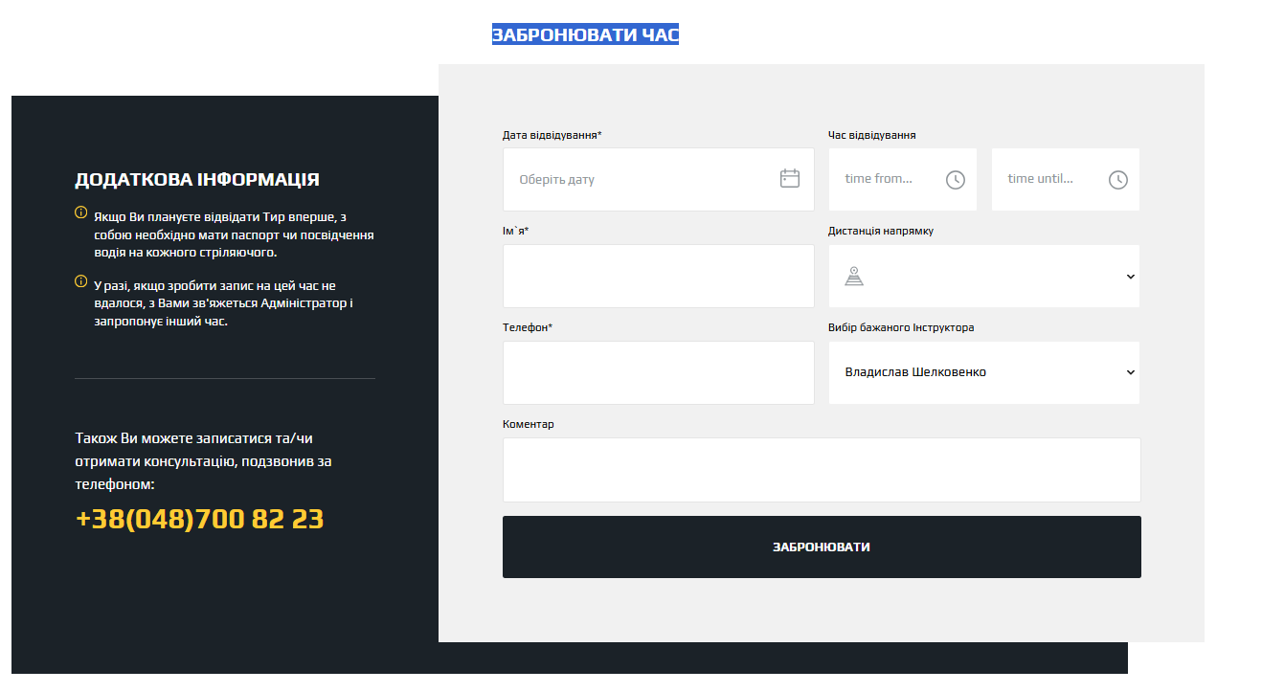
Task: Open the instructor dropdown showing Владислав Шелковенко
Action: click(983, 372)
